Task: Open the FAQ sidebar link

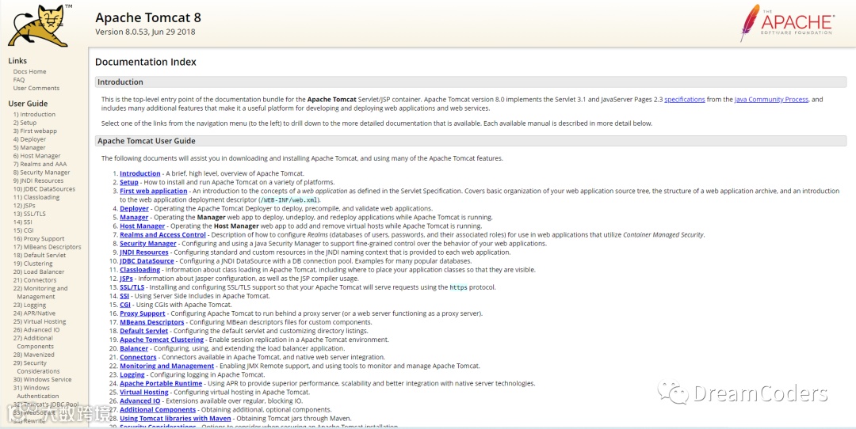Action: point(18,80)
